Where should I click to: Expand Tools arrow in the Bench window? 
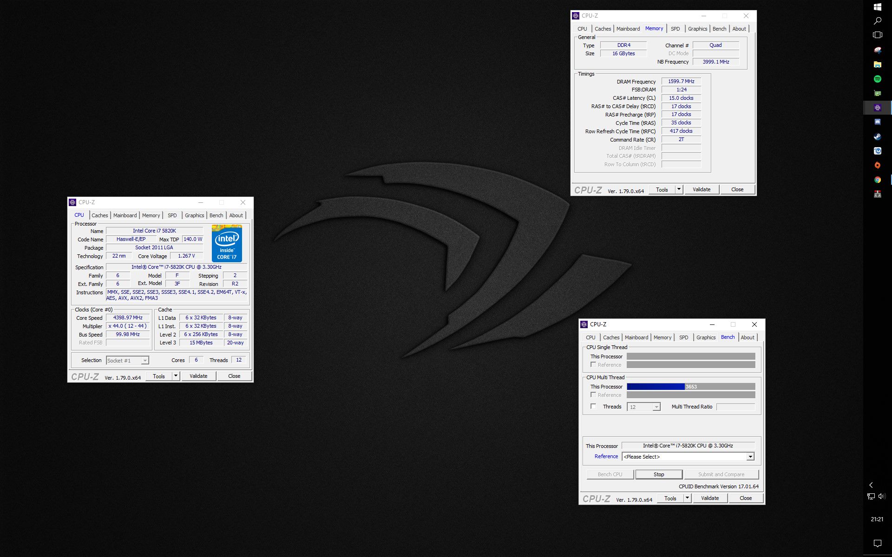687,498
